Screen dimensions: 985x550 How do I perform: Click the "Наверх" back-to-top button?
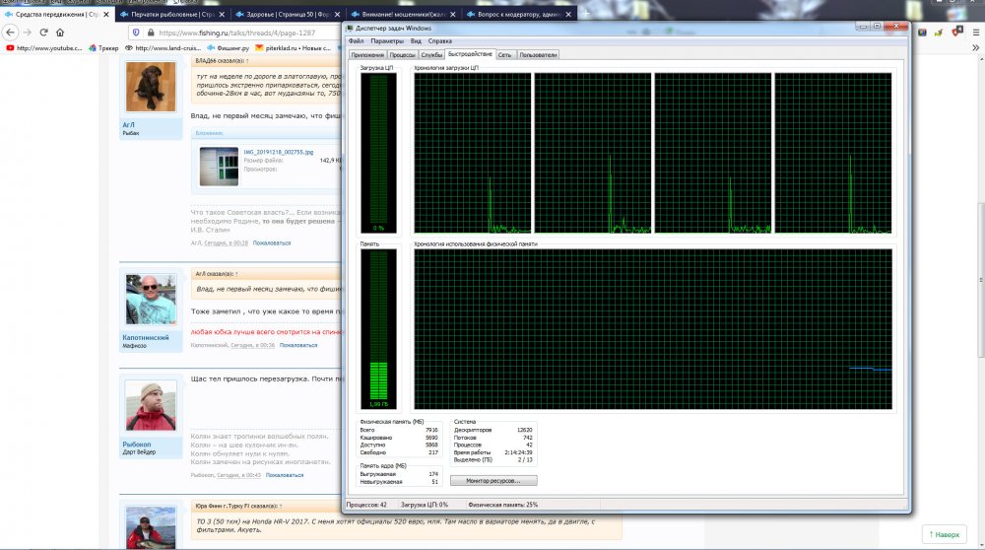tap(945, 534)
